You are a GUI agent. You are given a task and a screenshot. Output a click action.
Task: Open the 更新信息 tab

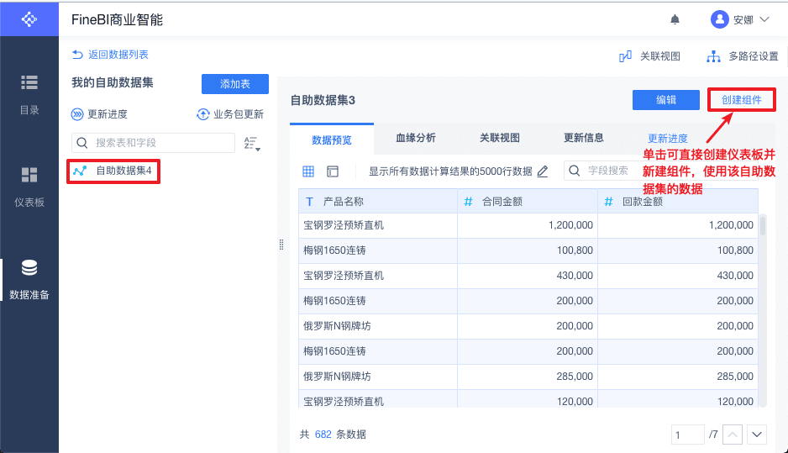[x=584, y=138]
